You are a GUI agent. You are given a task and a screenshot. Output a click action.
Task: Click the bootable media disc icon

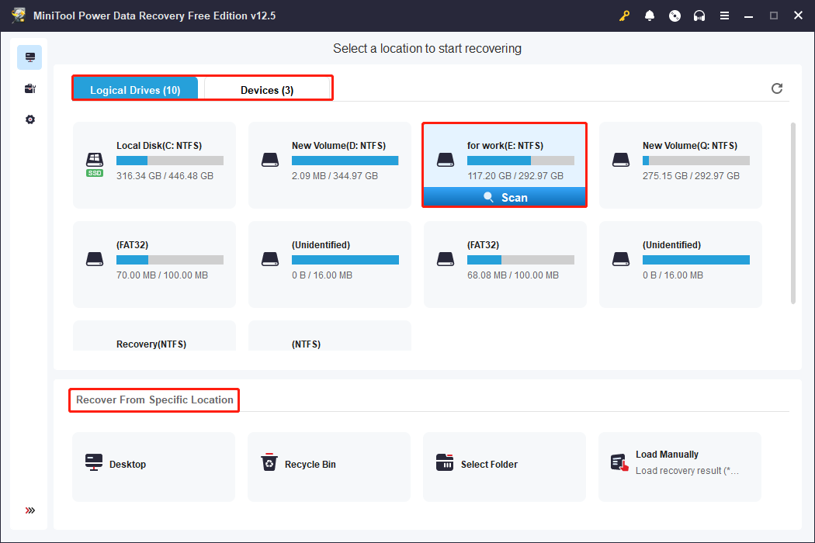click(x=675, y=16)
